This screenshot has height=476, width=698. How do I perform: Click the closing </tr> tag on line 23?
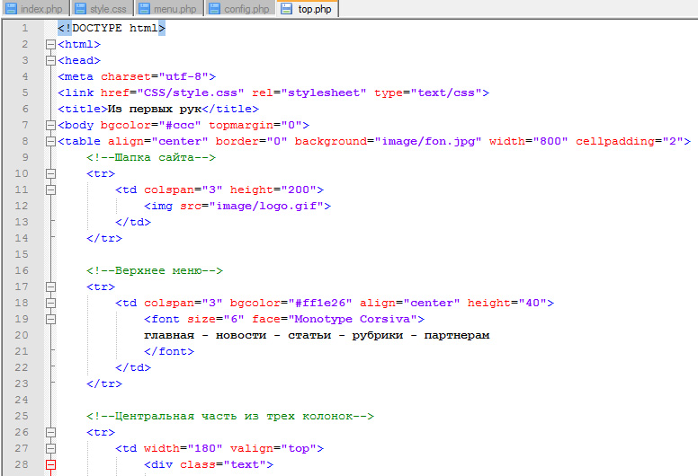(x=104, y=383)
